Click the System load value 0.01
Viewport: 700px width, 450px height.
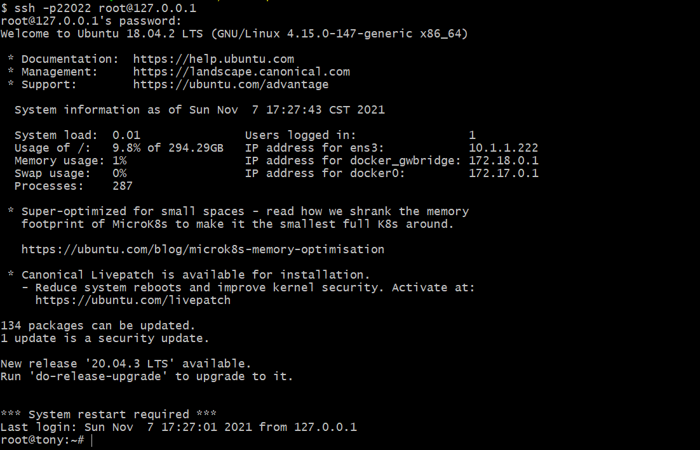126,135
